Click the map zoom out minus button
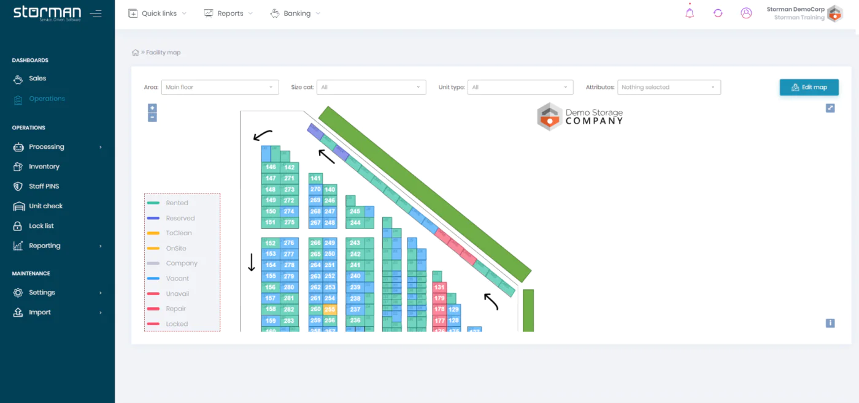The width and height of the screenshot is (859, 403). click(152, 117)
